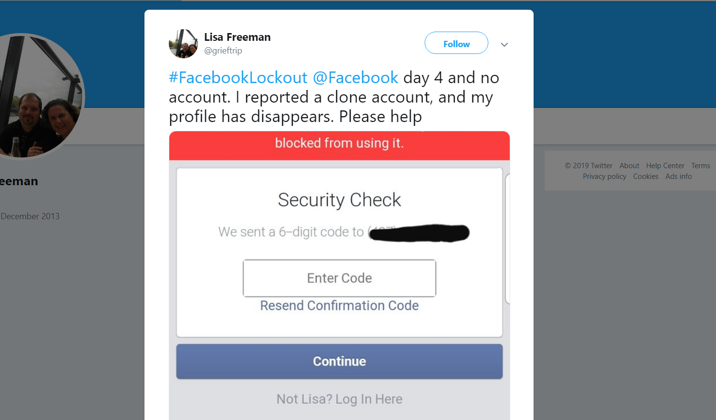Click the blue Continue button
716x420 pixels.
tap(340, 361)
